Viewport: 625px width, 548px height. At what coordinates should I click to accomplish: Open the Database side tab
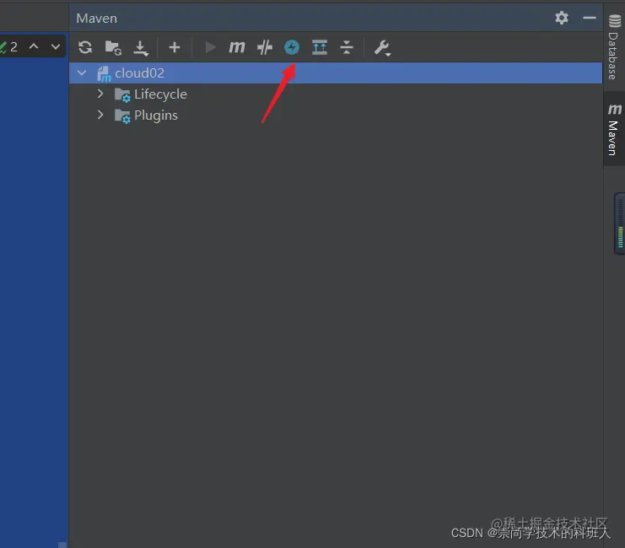[614, 46]
